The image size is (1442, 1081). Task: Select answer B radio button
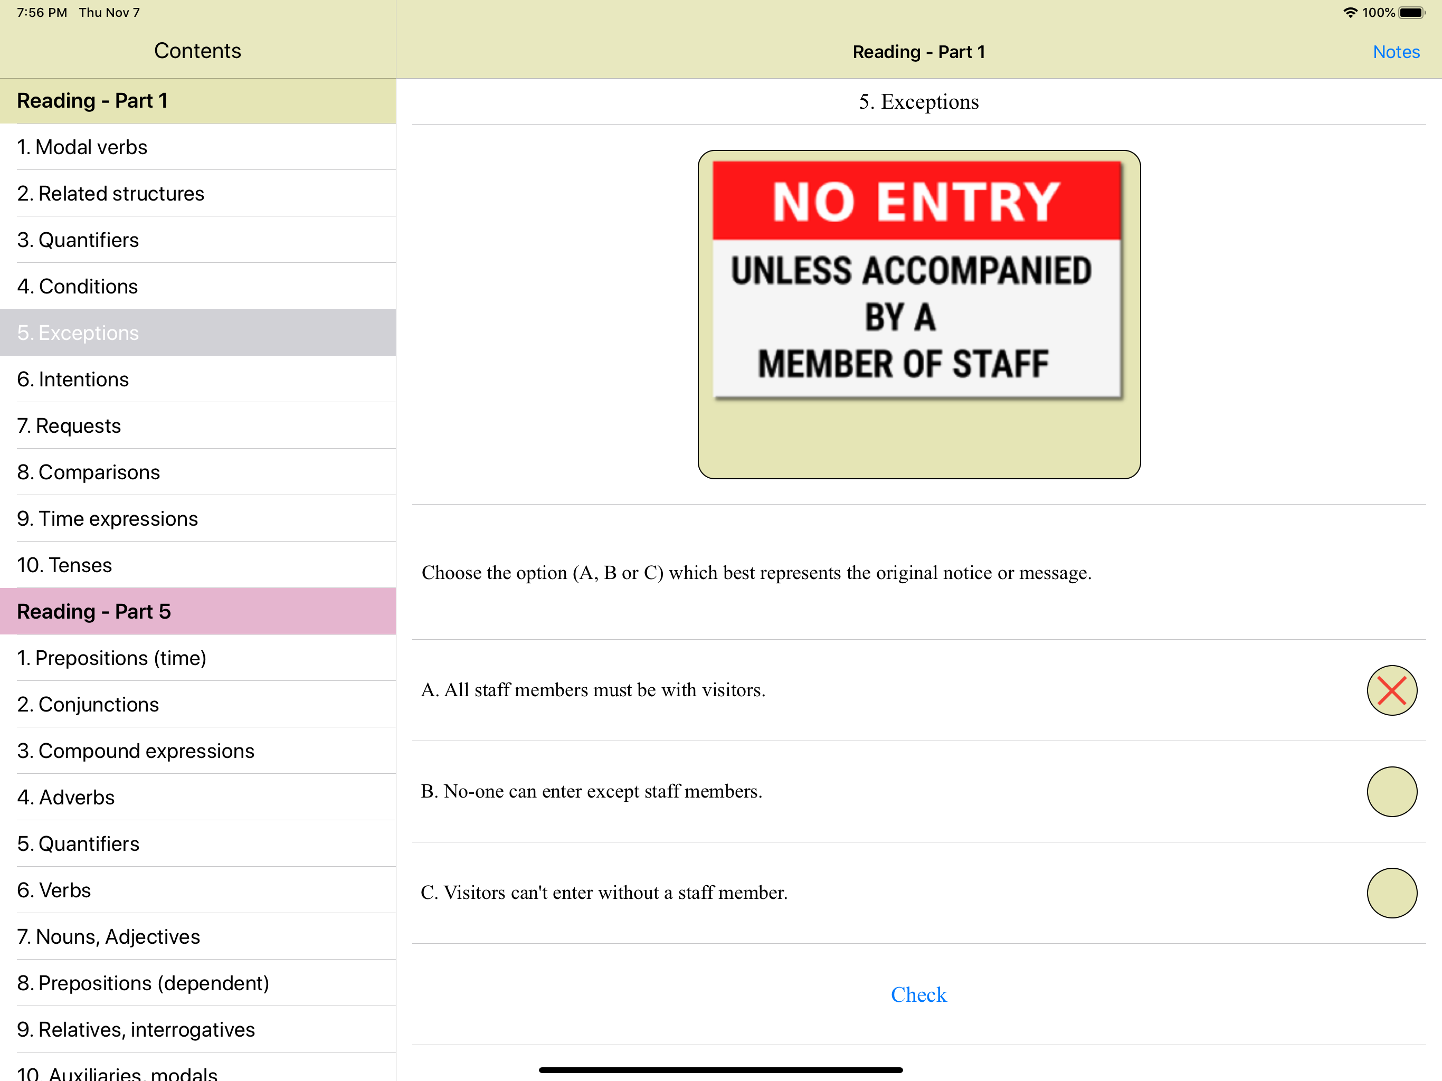[1391, 792]
